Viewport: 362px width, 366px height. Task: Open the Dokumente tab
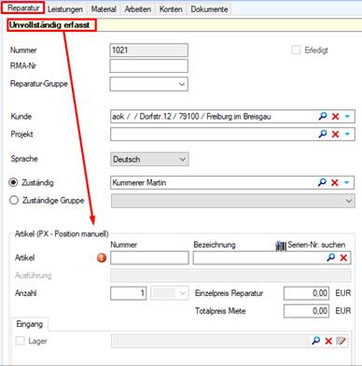pyautogui.click(x=209, y=9)
